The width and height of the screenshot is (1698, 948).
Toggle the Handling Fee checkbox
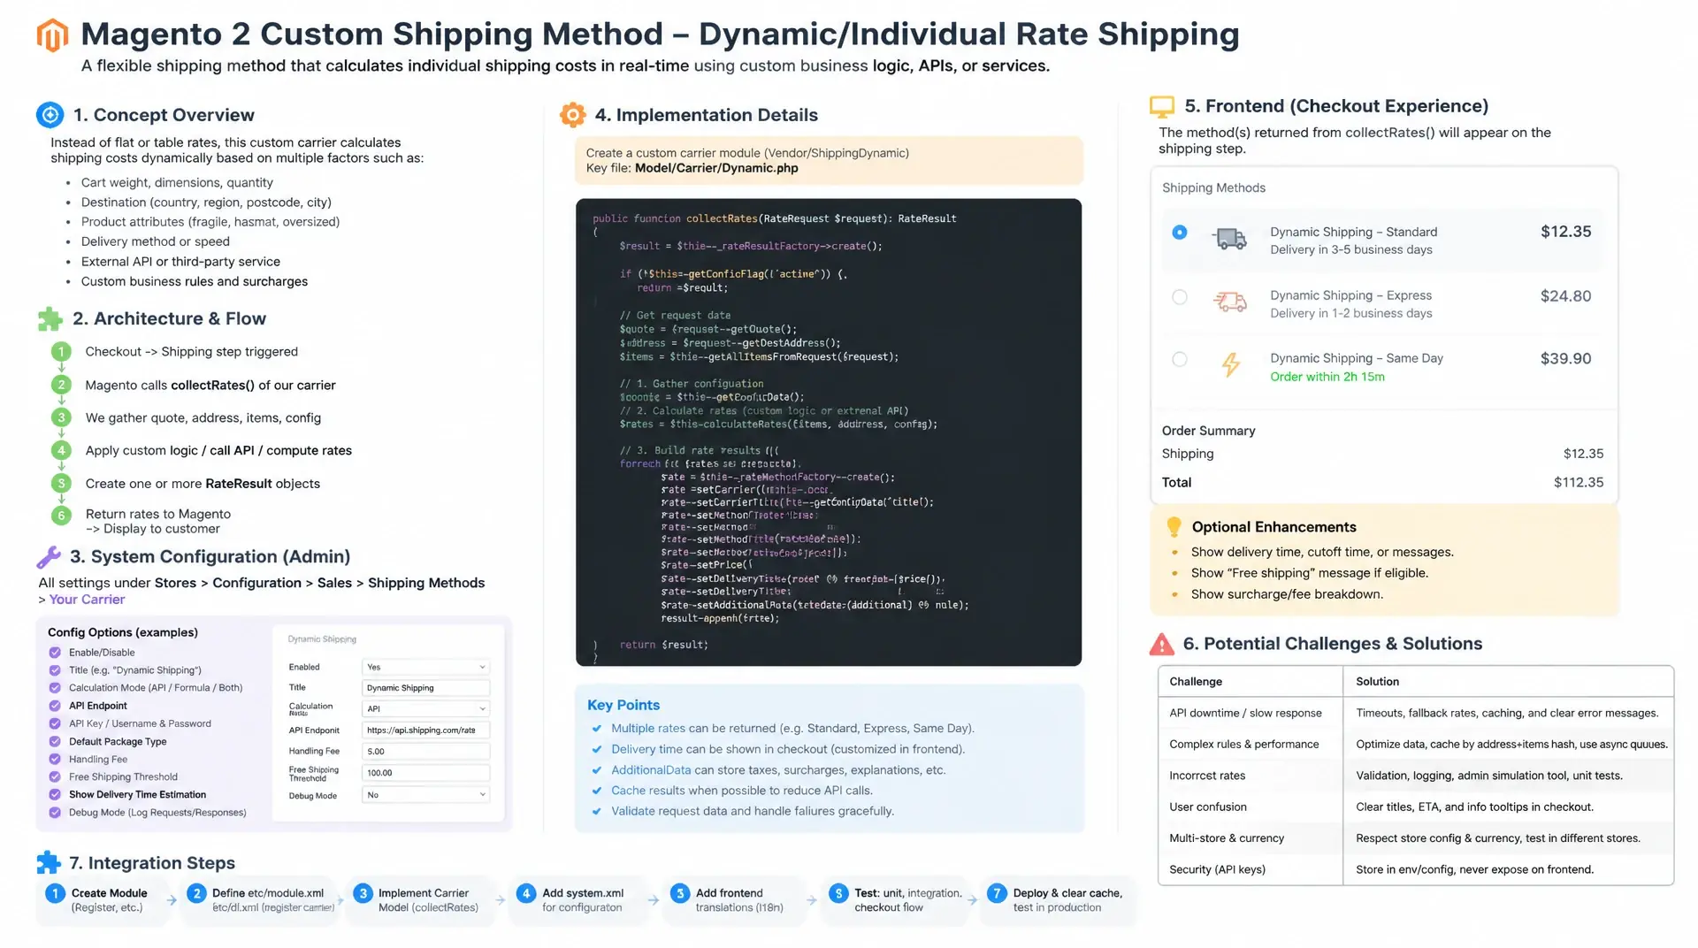point(55,760)
